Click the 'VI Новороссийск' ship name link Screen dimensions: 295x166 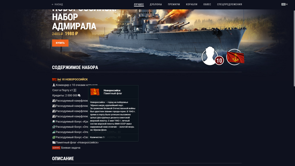(x=74, y=79)
